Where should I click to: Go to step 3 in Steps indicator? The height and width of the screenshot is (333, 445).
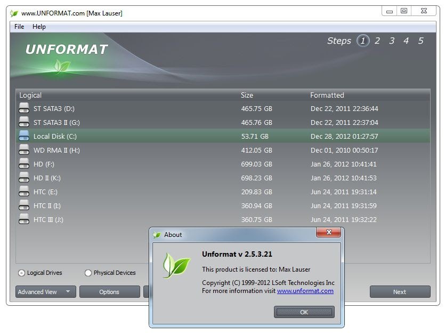392,41
